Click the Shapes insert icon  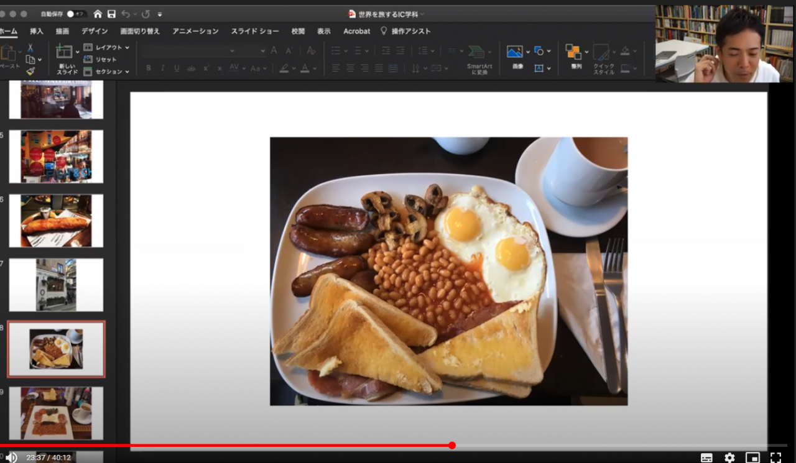pyautogui.click(x=539, y=51)
